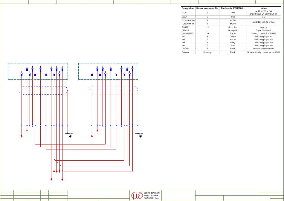Select the 'Cable color PCR3000-x' header
284x201 pixels.
tap(233, 8)
